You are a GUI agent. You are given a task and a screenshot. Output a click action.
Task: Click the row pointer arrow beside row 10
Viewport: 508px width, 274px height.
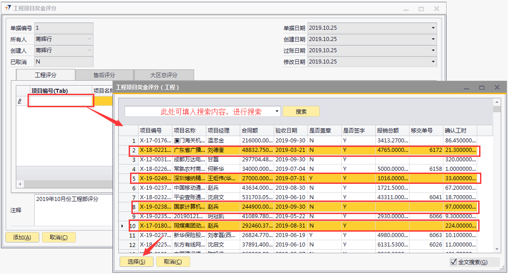(122, 225)
